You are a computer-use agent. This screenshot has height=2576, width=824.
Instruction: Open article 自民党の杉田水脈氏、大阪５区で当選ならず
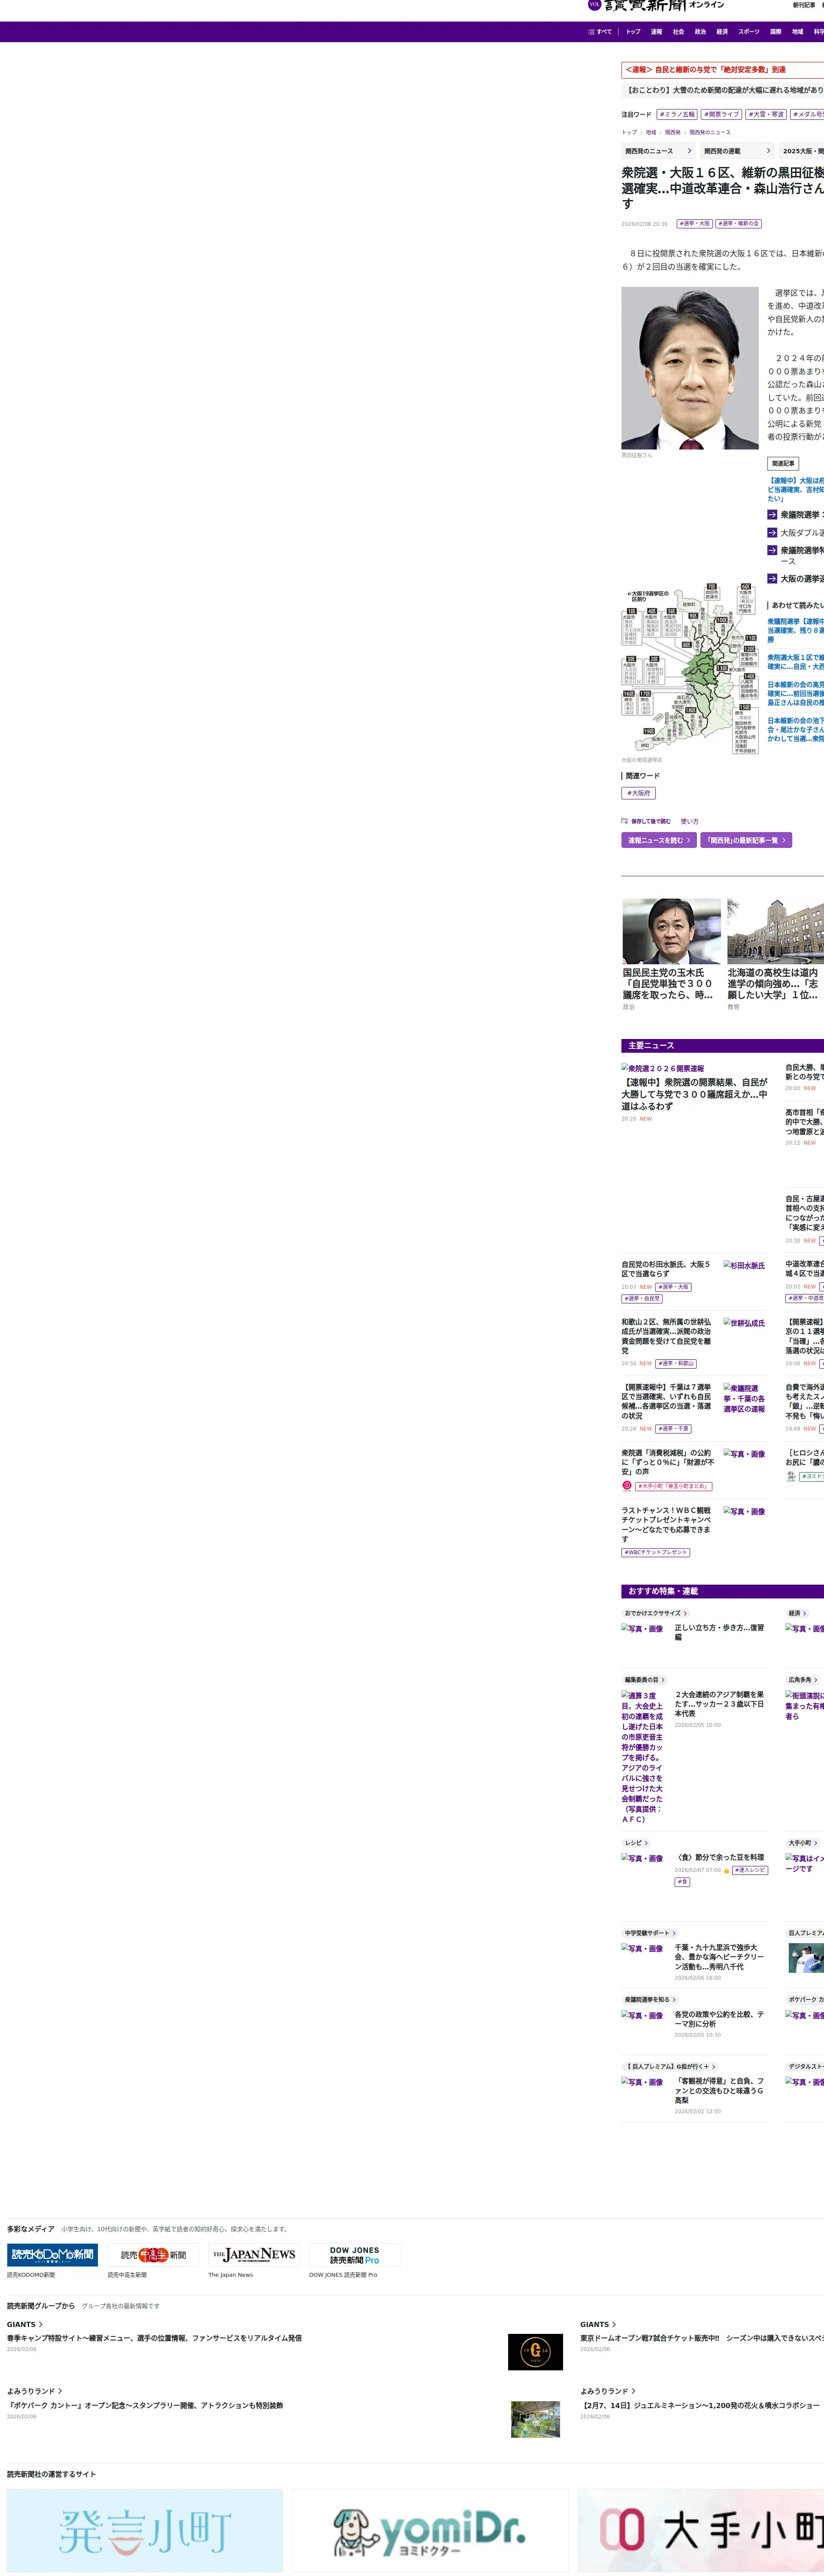coord(666,1269)
